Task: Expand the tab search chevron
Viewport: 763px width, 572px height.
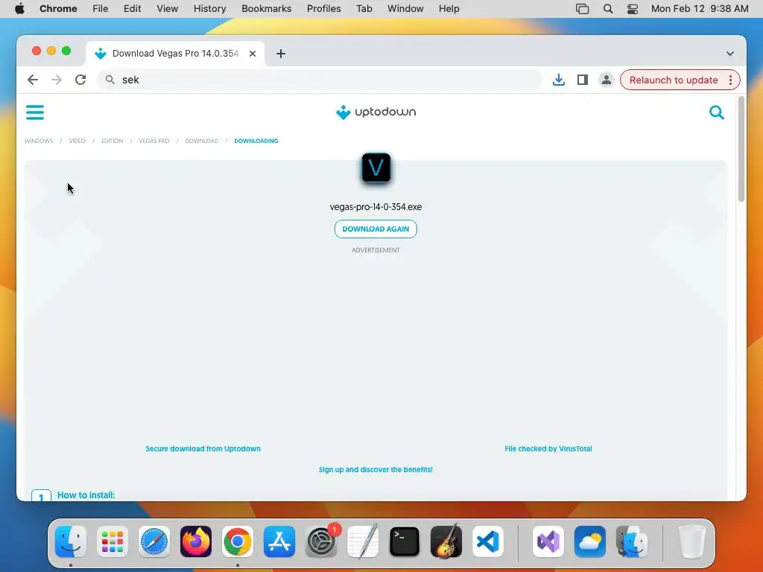Action: (x=730, y=54)
